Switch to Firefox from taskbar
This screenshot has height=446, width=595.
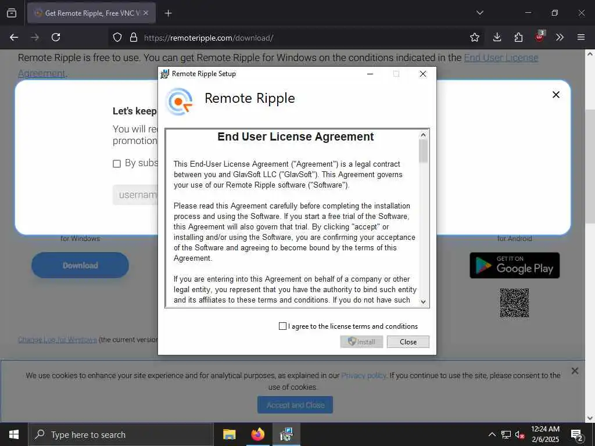pos(257,434)
